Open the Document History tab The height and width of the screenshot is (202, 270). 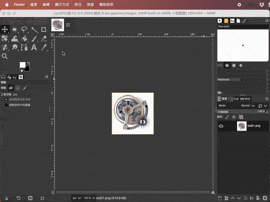(238, 21)
